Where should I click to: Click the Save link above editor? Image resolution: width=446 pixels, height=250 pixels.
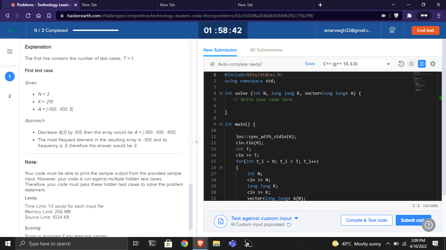(310, 64)
